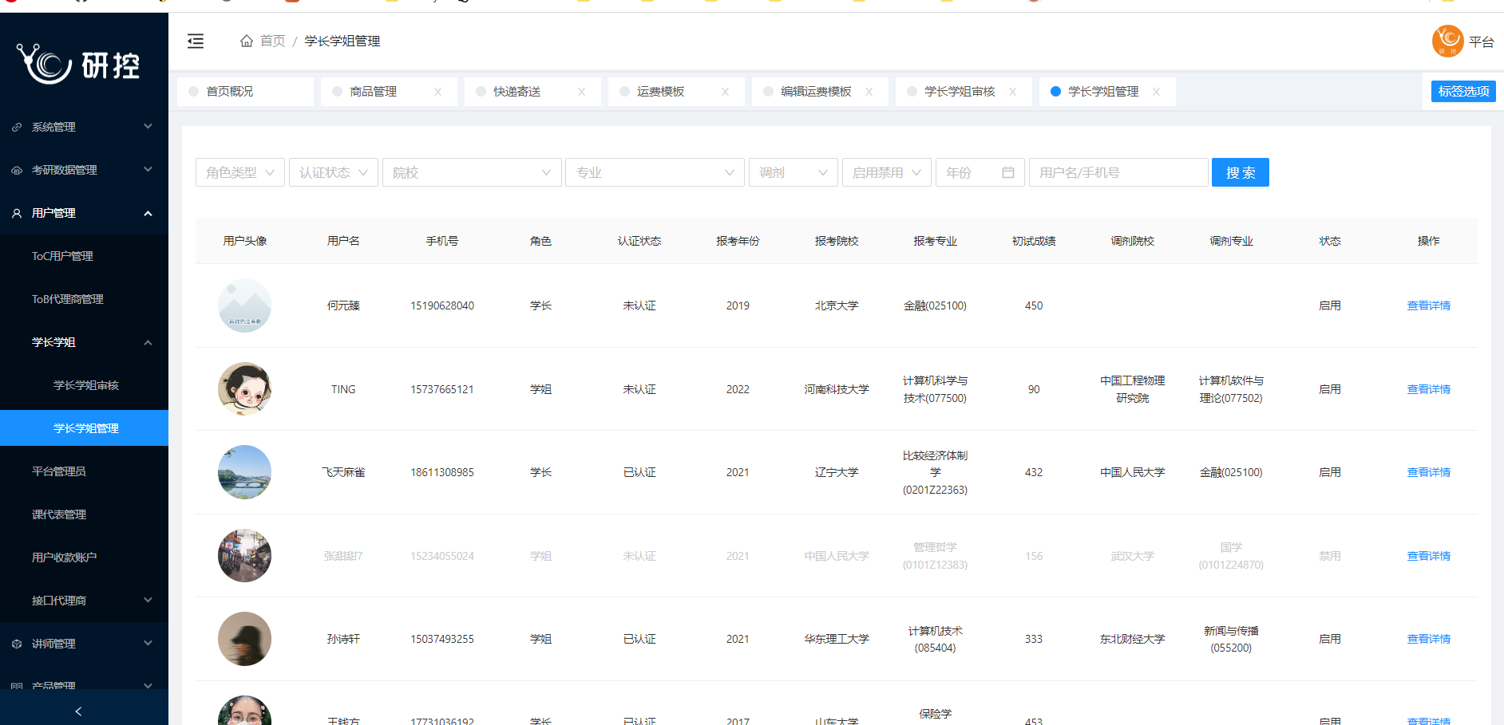Open the 启用禁用 dropdown
The height and width of the screenshot is (725, 1504).
coord(887,172)
